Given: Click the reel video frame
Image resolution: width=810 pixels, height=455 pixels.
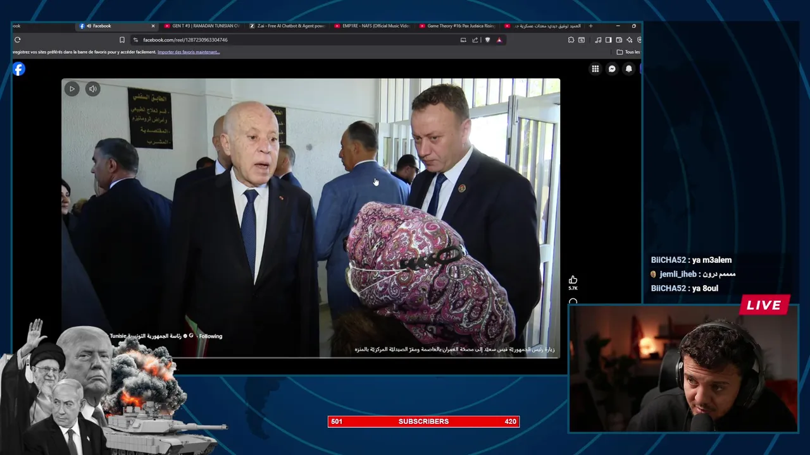Looking at the screenshot, I should point(311,218).
